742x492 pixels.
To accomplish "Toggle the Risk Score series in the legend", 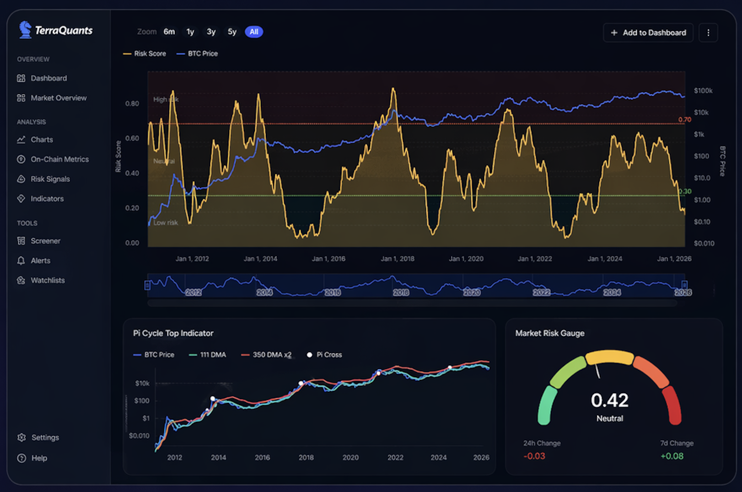I will 145,53.
